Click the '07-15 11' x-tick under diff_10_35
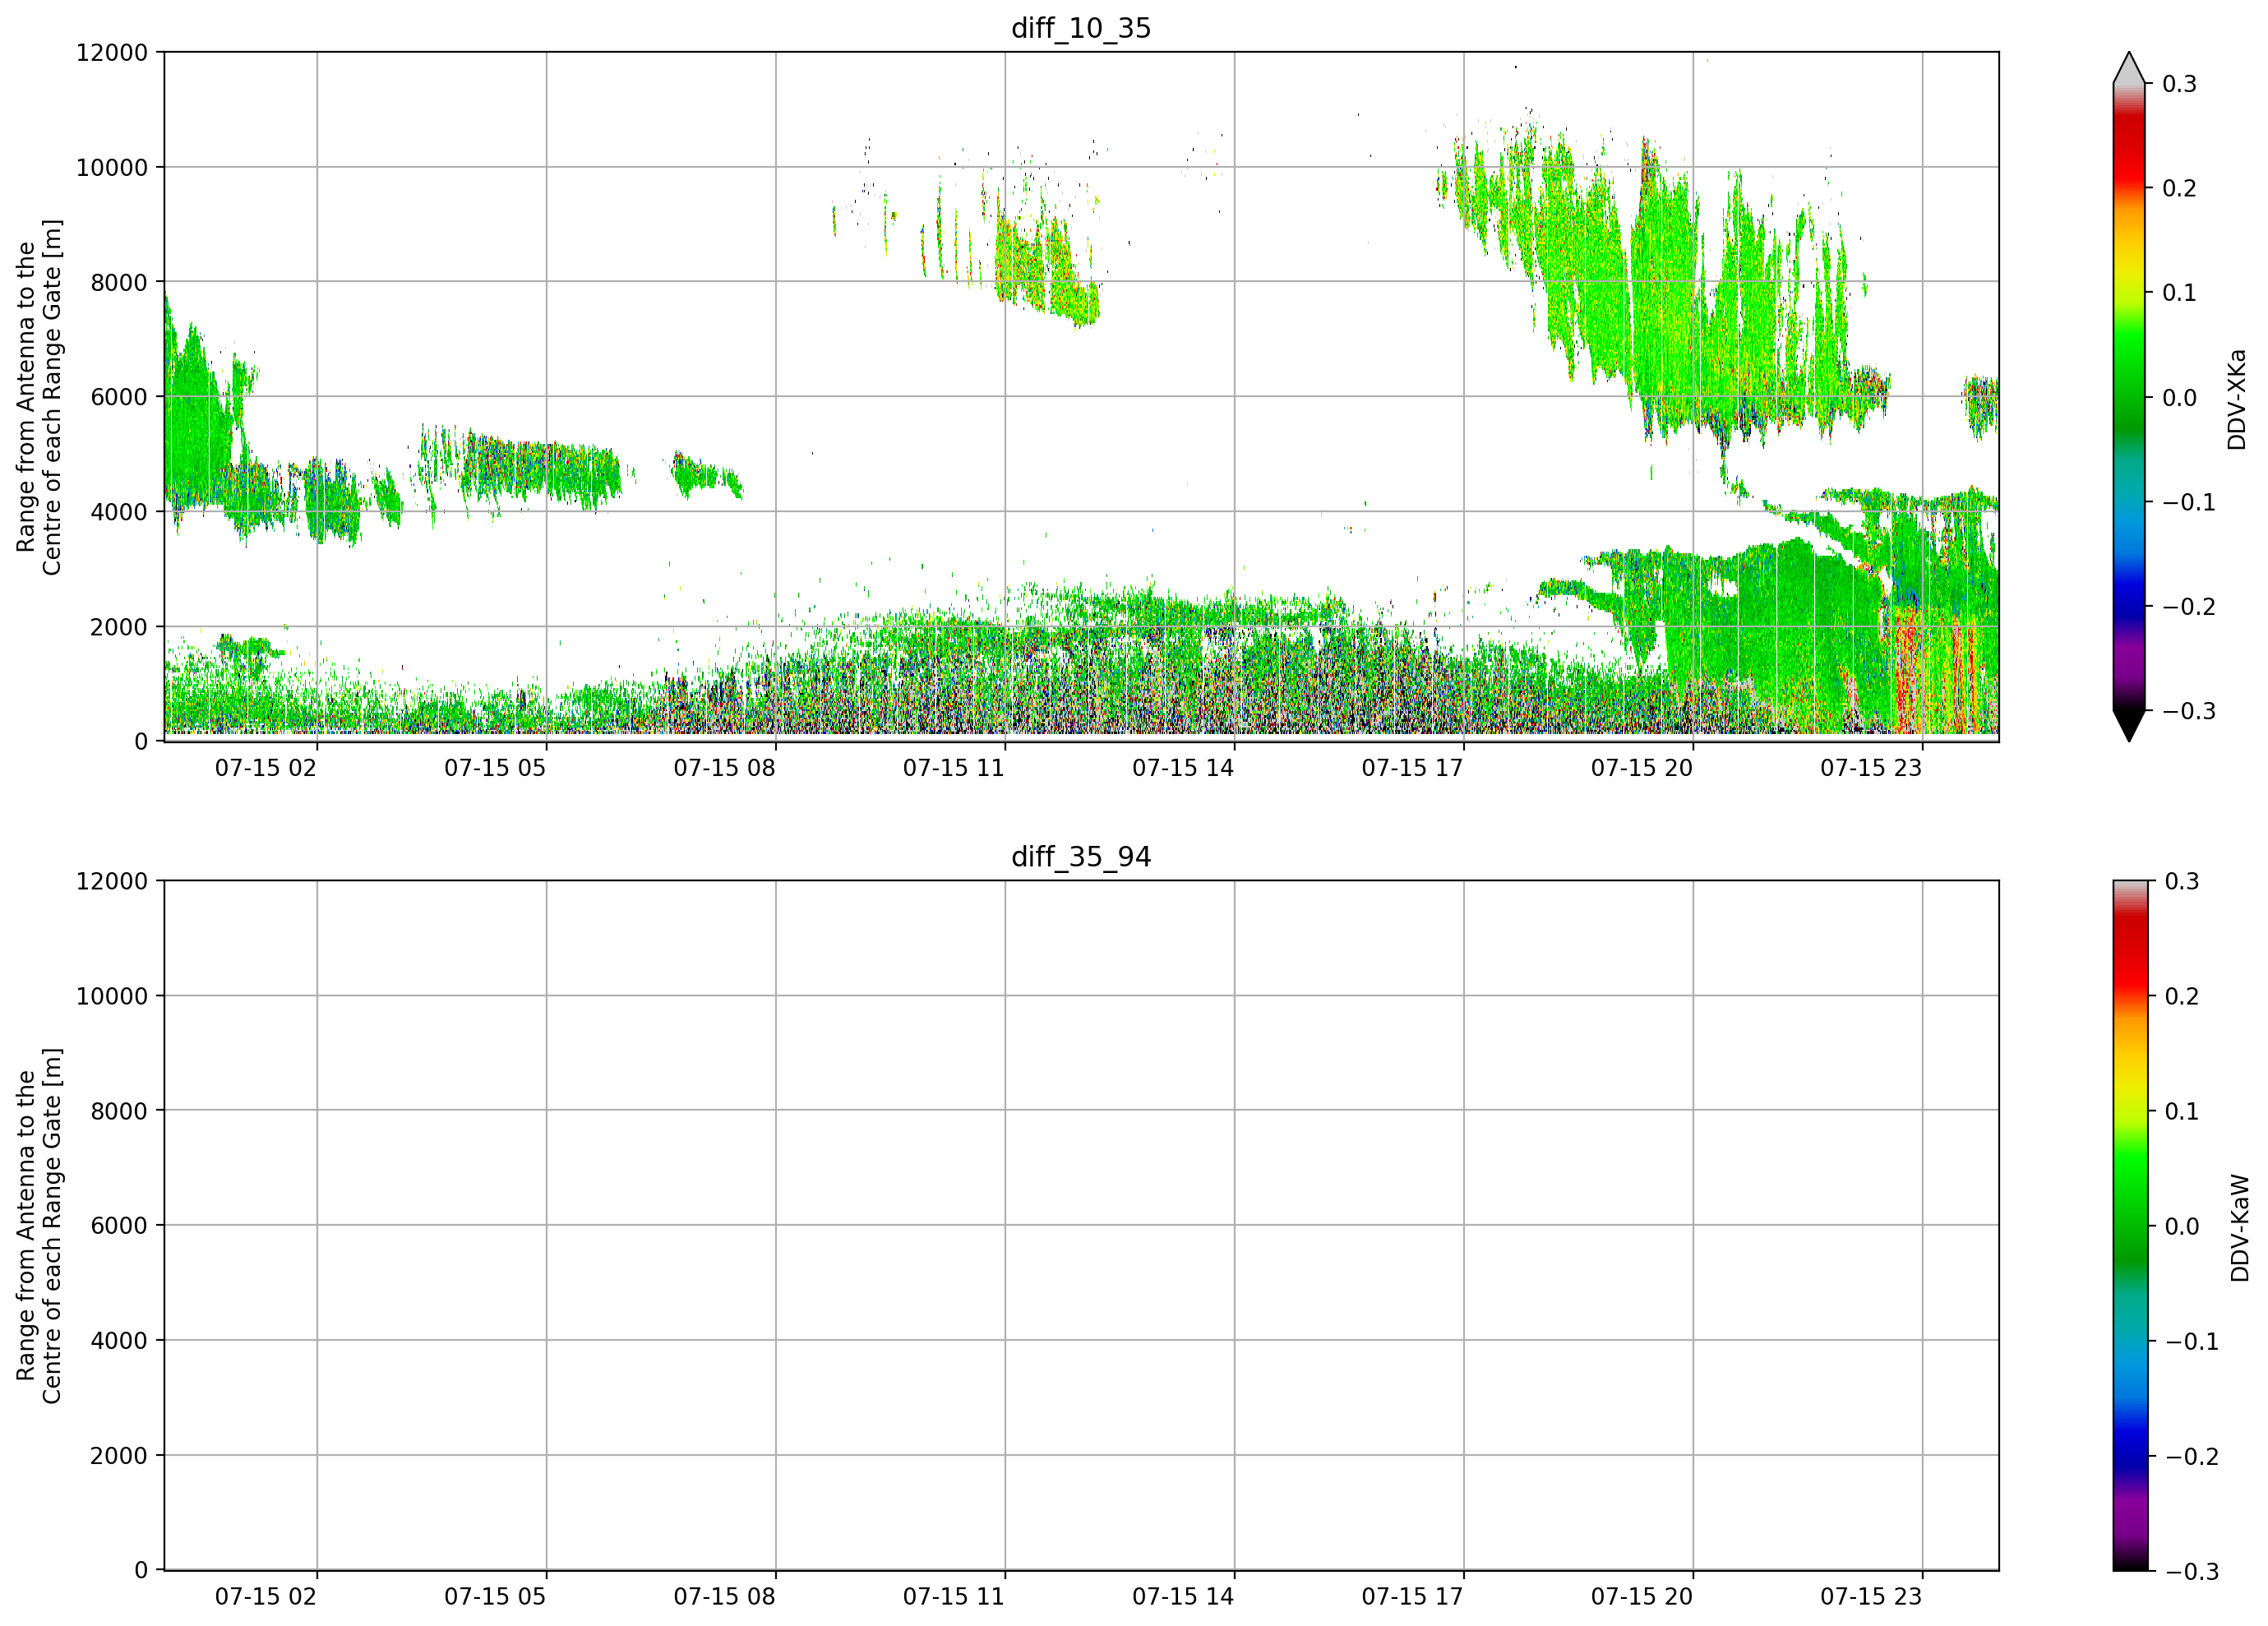Image resolution: width=2268 pixels, height=1626 pixels. pos(954,768)
